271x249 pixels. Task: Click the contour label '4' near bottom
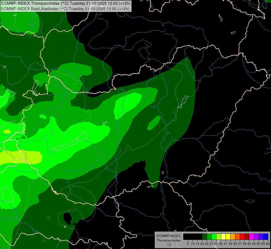[65, 226]
